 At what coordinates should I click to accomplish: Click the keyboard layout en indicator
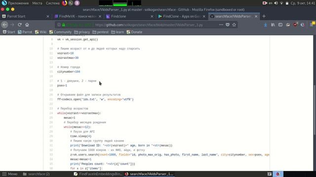271,3
